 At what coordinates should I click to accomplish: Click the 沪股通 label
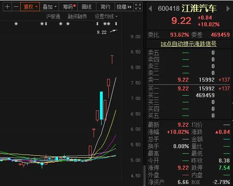(x=53, y=16)
